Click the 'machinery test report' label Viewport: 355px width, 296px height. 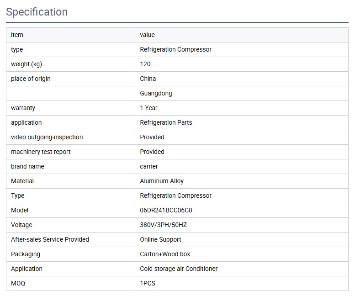[41, 152]
